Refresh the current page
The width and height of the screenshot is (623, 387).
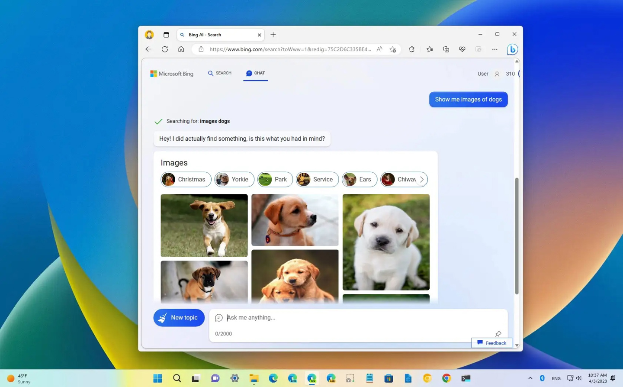coord(165,49)
